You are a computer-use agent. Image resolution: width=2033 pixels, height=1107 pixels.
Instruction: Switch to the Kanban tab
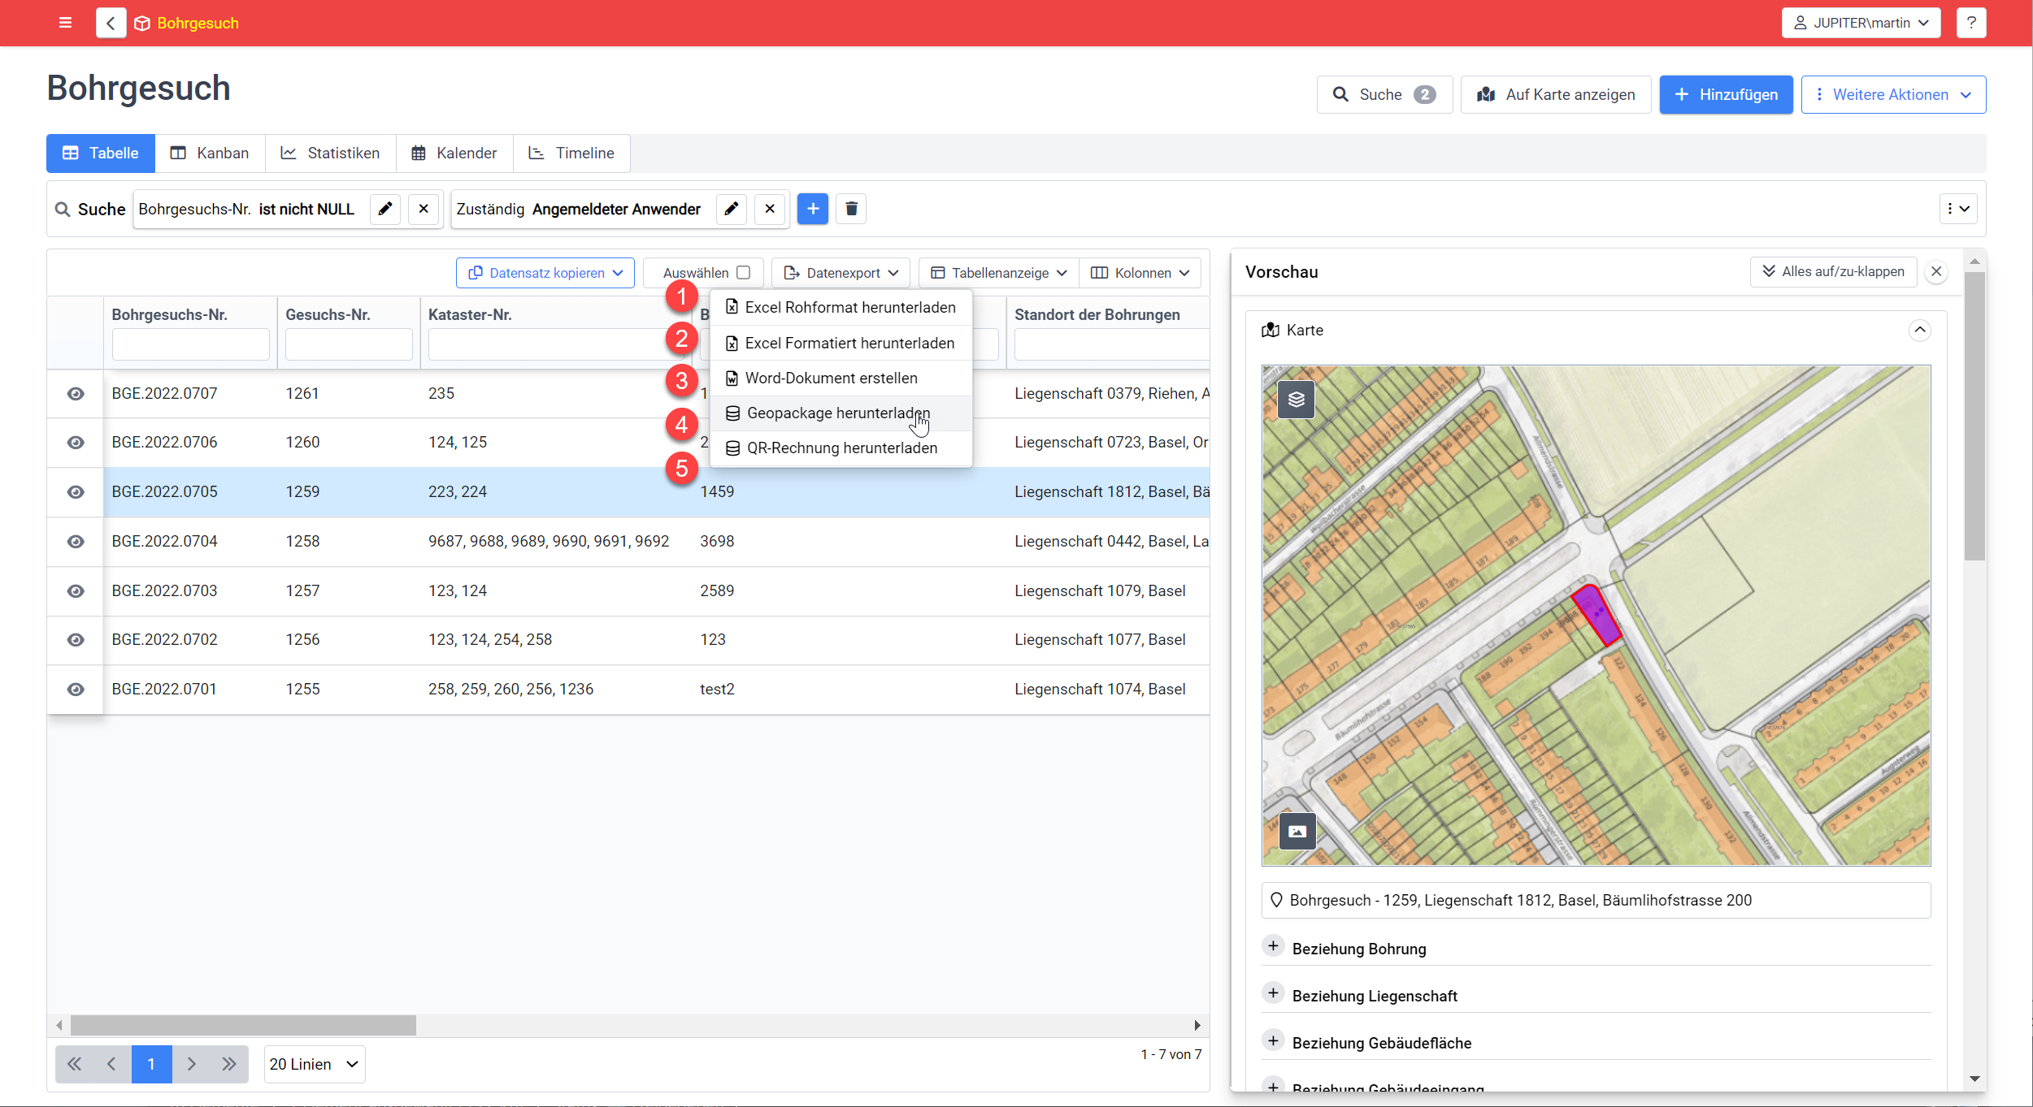[210, 154]
